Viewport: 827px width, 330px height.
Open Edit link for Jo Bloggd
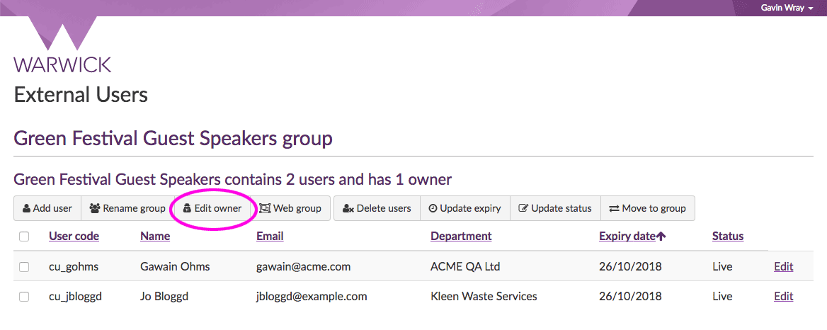pos(783,297)
